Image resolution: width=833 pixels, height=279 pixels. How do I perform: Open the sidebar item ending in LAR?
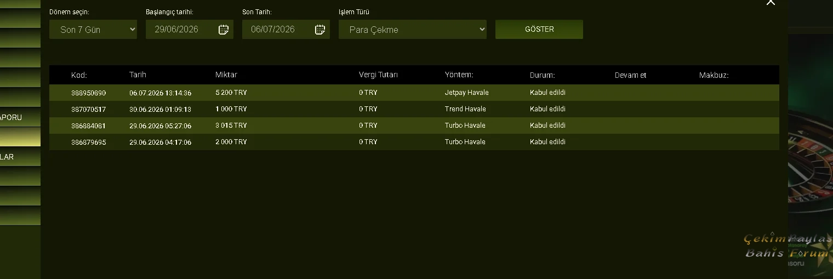[20, 157]
